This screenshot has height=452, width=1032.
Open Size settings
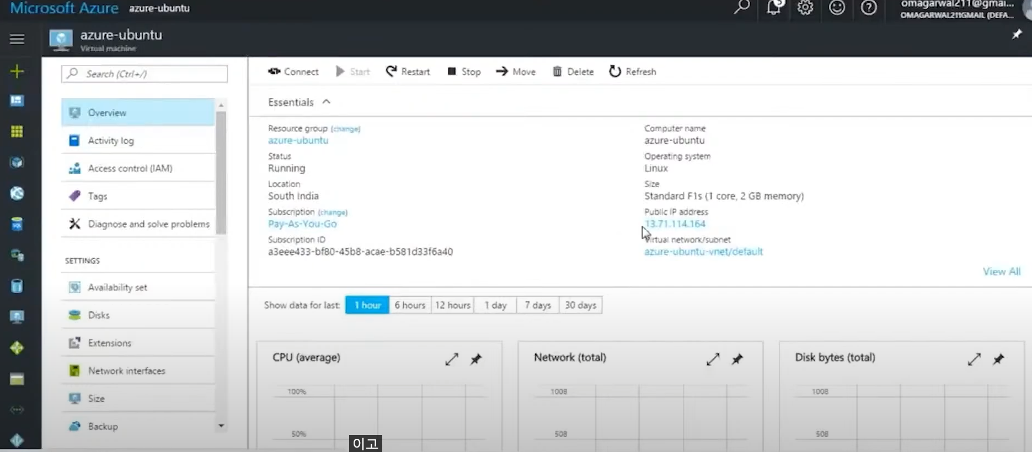138,398
